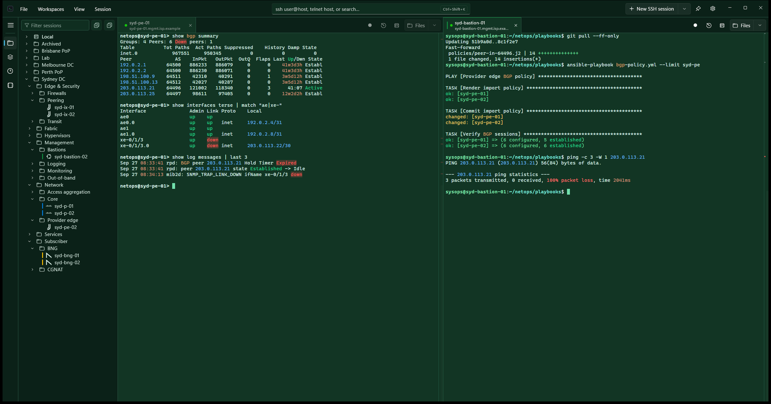This screenshot has width=771, height=404.
Task: Click peer IP 203.0.113.21 in BGP summary
Action: point(137,88)
